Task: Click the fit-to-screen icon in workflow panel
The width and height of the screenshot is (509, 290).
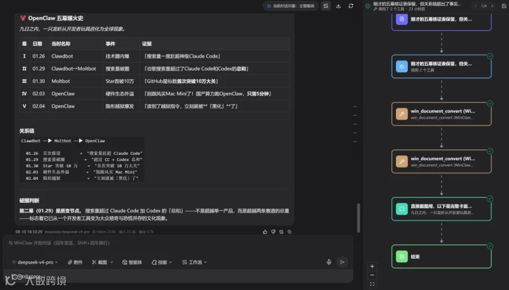Action: [x=372, y=284]
